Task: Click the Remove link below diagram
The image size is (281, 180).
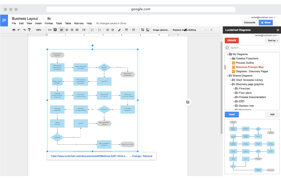Action: pyautogui.click(x=148, y=156)
